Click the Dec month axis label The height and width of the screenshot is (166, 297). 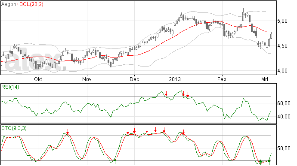(x=134, y=79)
